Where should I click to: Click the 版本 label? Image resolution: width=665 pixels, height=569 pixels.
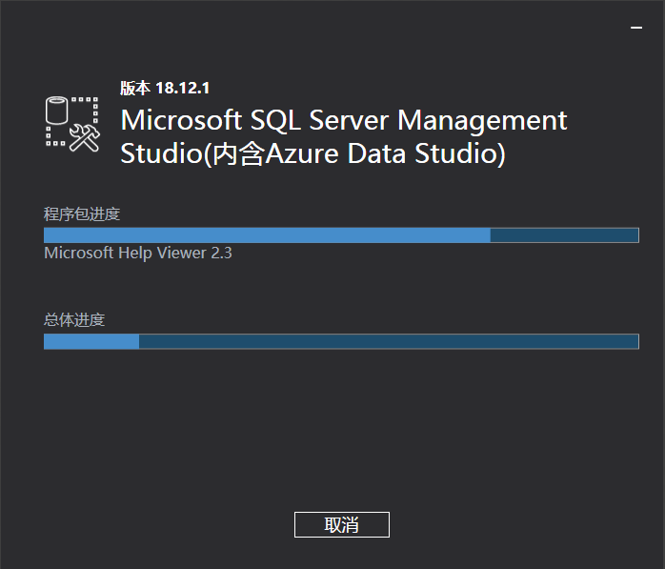tap(134, 88)
